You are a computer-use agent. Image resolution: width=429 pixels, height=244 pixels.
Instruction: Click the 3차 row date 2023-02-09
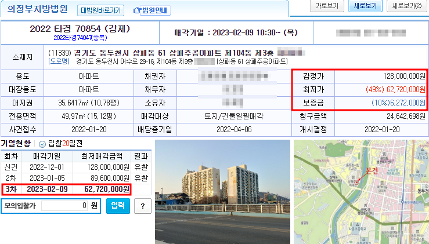[x=47, y=189]
